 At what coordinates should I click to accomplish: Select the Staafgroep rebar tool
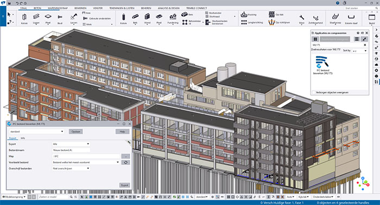pos(335,19)
